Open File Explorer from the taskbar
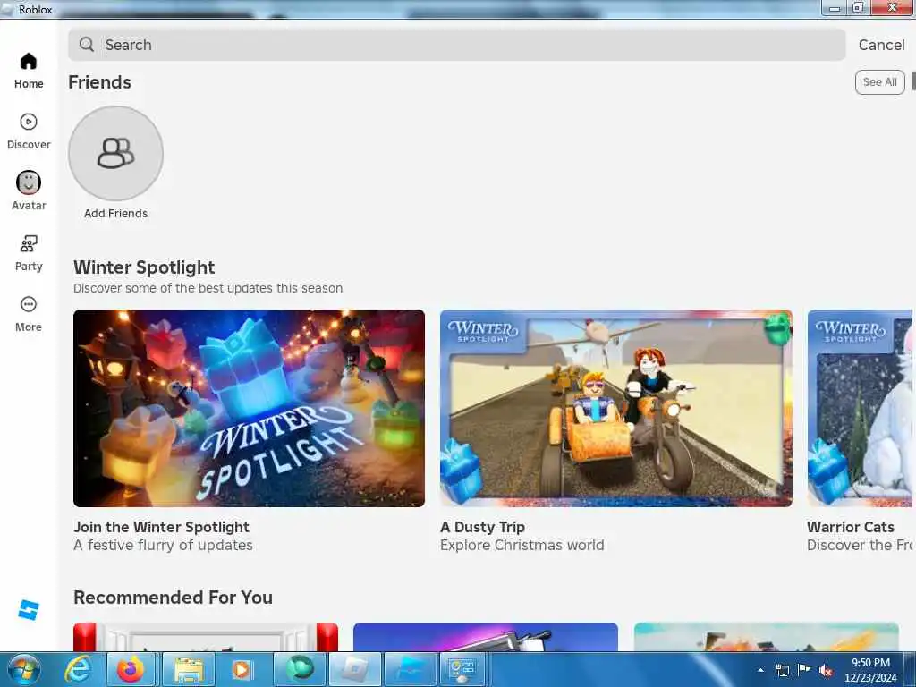916x687 pixels. click(x=188, y=669)
